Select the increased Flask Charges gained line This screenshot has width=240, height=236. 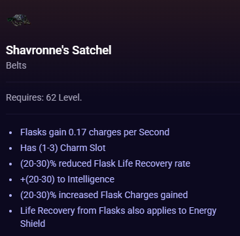[x=104, y=195]
